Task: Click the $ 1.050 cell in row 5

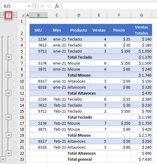Action: 141,51
